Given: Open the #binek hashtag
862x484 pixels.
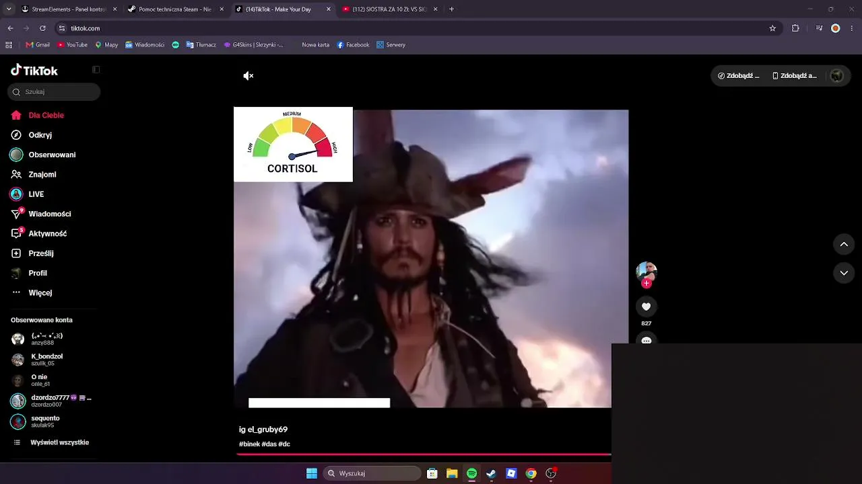Looking at the screenshot, I should pos(249,444).
